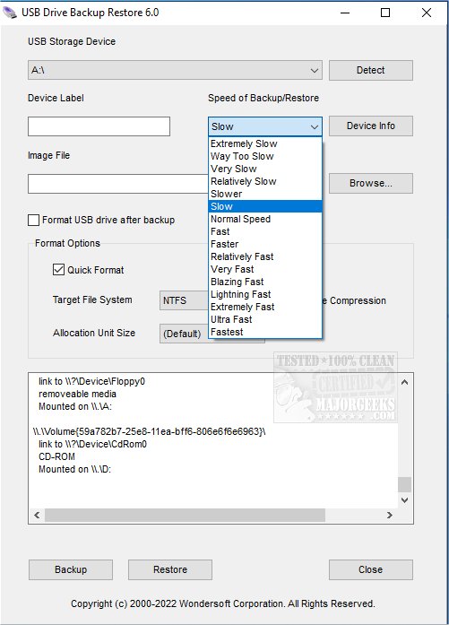Click the vertical scrollbar thumb in log

click(405, 484)
